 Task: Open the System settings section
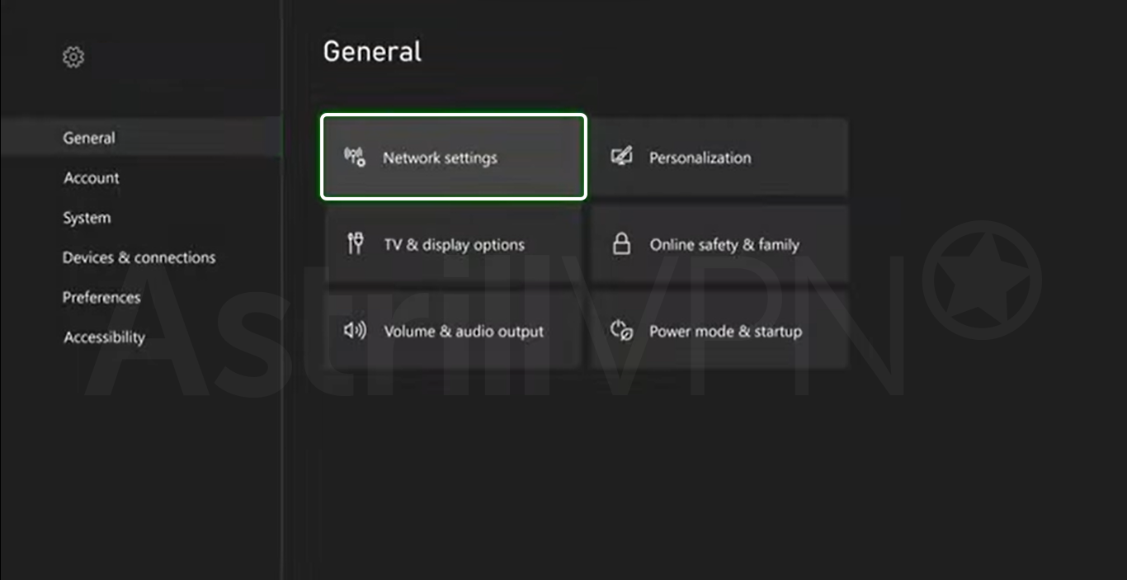[x=86, y=217]
